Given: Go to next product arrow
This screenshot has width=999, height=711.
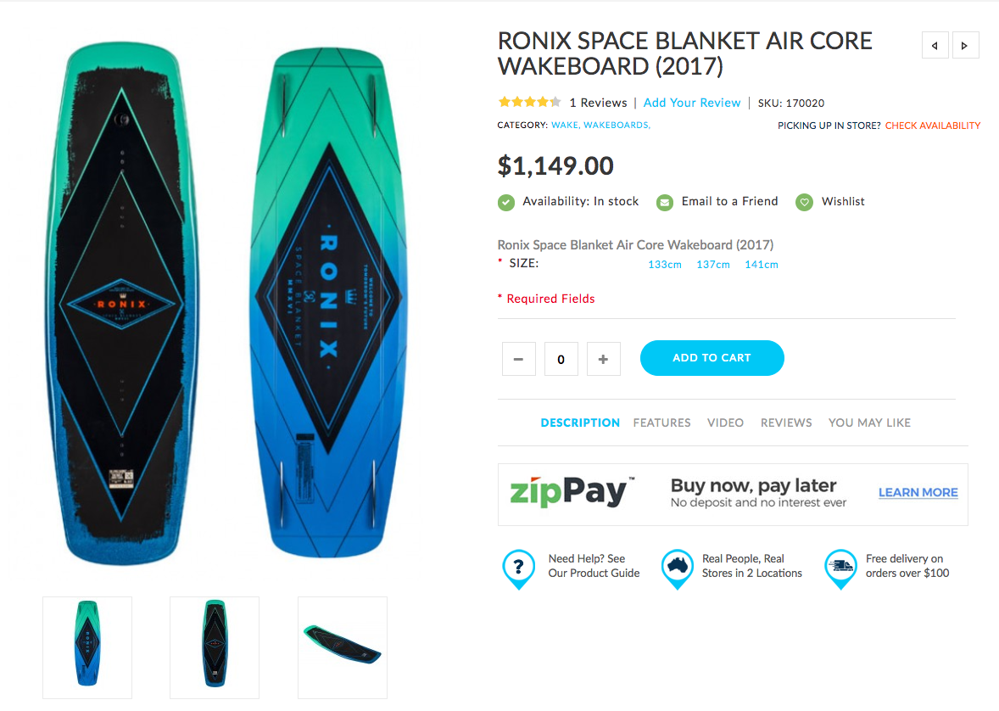Looking at the screenshot, I should coord(965,45).
